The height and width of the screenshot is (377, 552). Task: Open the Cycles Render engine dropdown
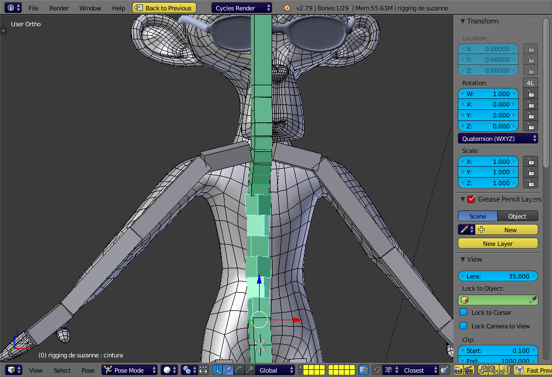point(242,8)
